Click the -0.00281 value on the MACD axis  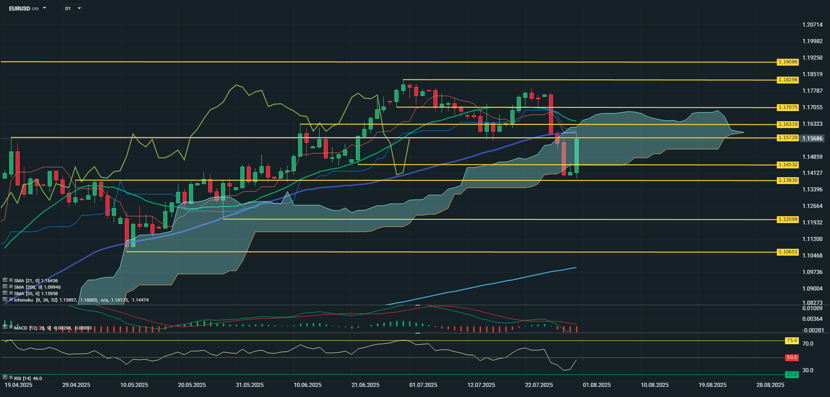[812, 330]
